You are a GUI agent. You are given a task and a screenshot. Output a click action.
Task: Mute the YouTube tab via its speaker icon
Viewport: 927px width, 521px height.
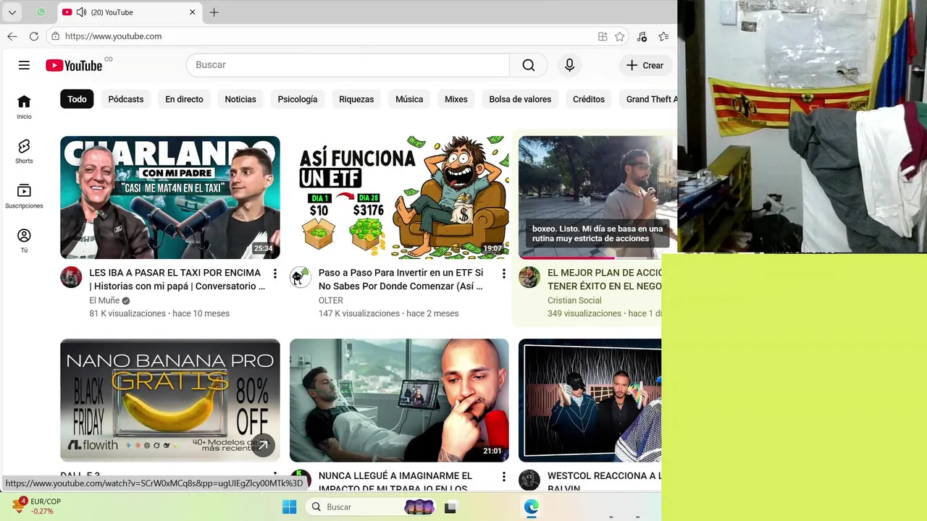[x=81, y=12]
